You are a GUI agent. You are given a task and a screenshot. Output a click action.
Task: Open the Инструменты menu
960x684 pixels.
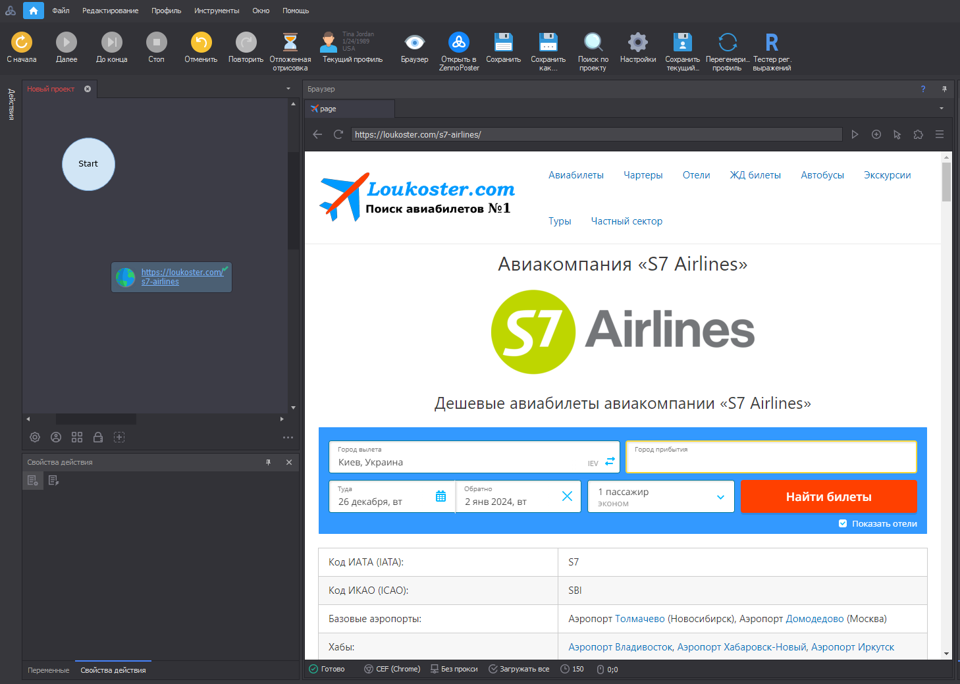pos(217,11)
